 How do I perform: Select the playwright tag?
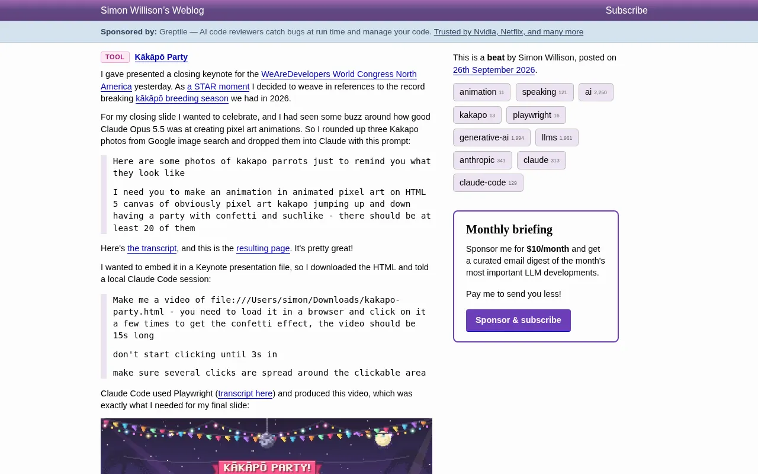tap(536, 115)
